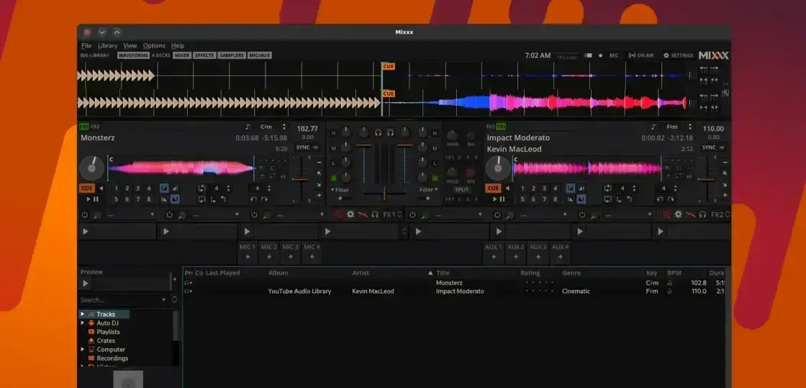Click the crossfader handle in the mixer
This screenshot has width=806, height=388.
[384, 193]
